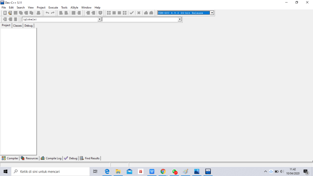Viewport: 313px width, 176px height.
Task: Open the Execute menu
Action: [53, 7]
